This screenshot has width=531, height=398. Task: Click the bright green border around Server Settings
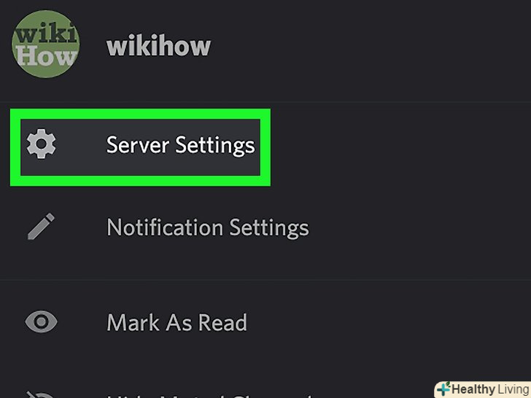pyautogui.click(x=140, y=114)
